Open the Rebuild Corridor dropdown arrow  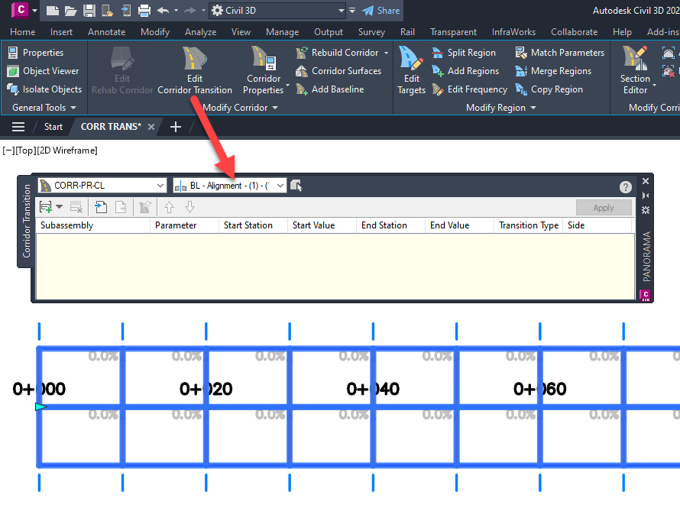coord(386,53)
